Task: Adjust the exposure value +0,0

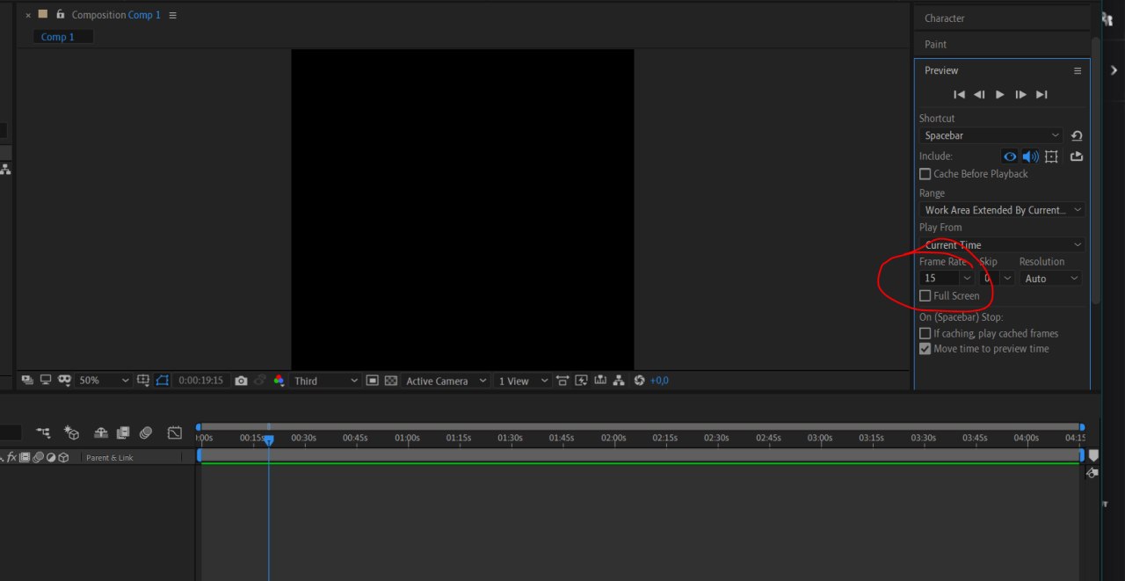Action: (659, 381)
